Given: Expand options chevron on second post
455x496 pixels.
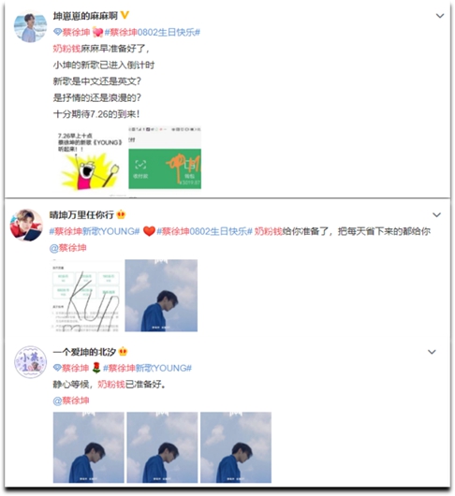Looking at the screenshot, I should click(x=436, y=215).
